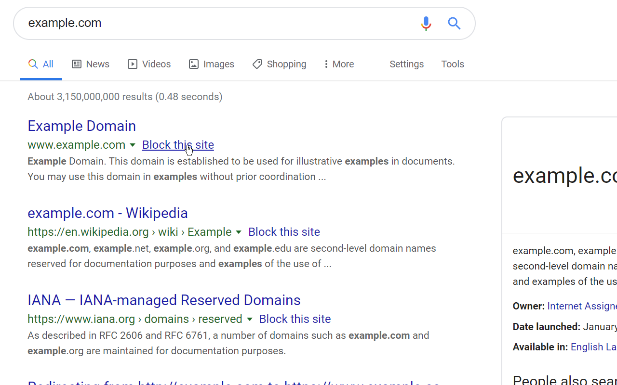617x385 pixels.
Task: Switch to the News tab
Action: 91,64
